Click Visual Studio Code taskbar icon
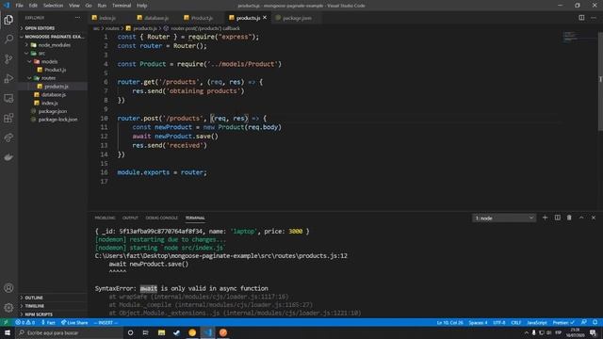The image size is (603, 339). click(x=208, y=332)
